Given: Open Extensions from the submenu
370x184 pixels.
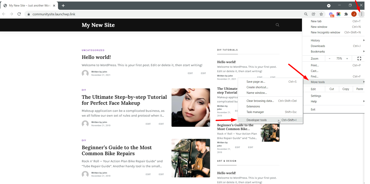Looking at the screenshot, I should [270, 106].
